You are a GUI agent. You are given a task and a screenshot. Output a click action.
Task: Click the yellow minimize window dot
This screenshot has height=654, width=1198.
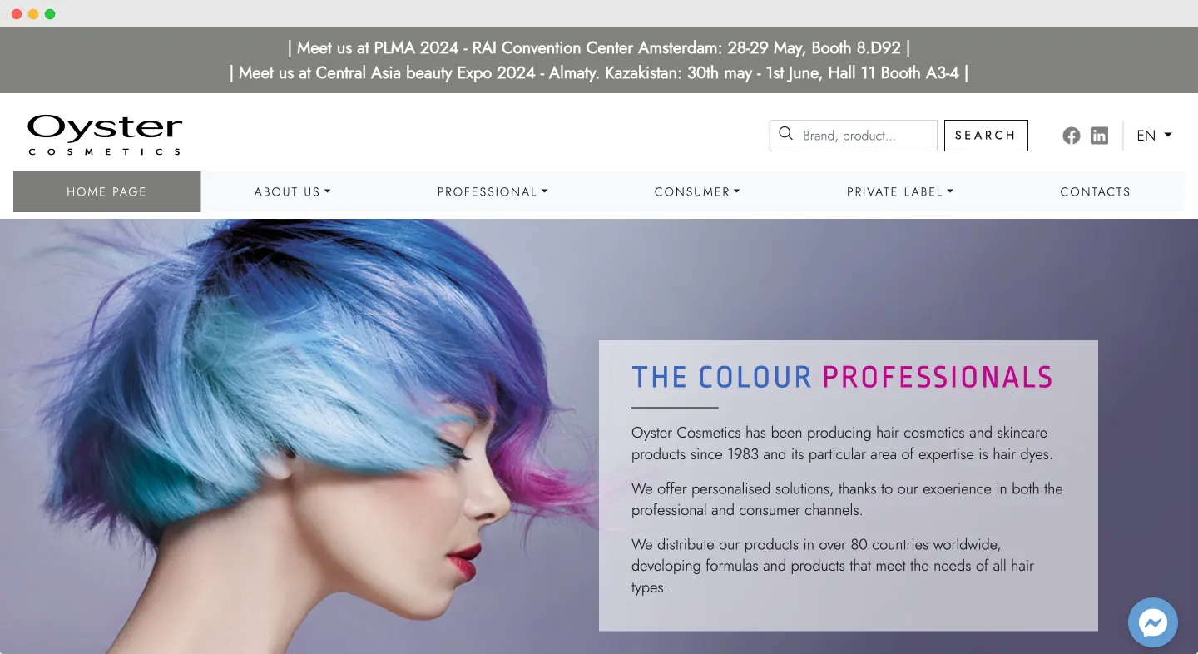[x=33, y=14]
